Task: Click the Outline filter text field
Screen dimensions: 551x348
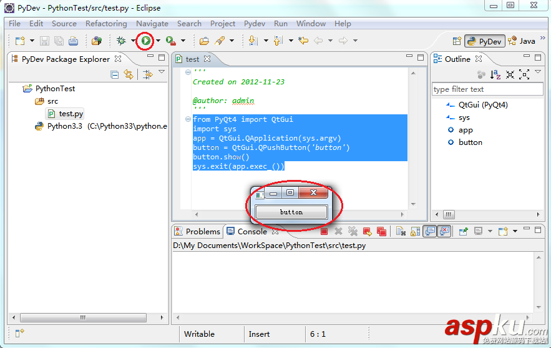Action: (x=487, y=89)
